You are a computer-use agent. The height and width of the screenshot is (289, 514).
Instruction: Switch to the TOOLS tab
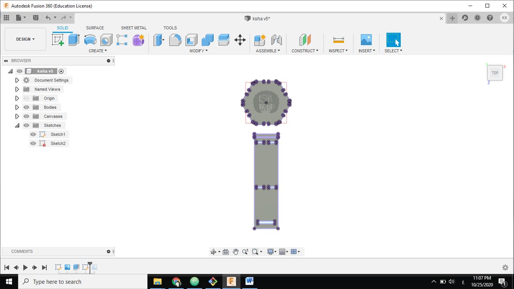point(170,28)
